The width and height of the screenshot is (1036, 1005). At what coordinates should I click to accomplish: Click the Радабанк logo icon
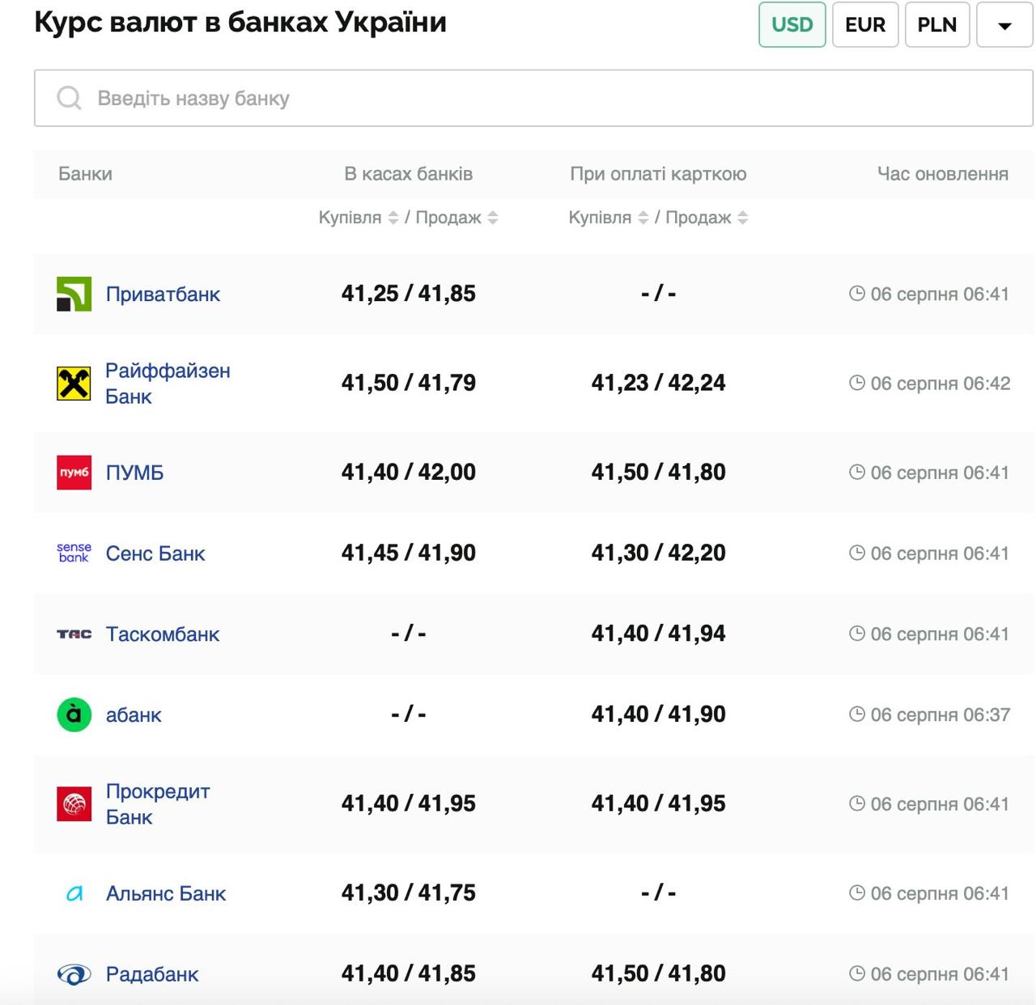click(x=74, y=975)
